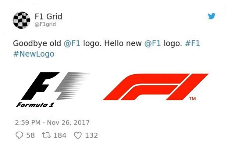Open the @F1 mention after "Goodbye old"

coord(72,43)
